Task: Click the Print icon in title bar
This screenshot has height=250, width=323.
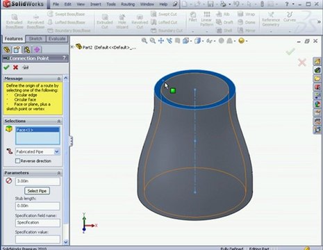Action: pyautogui.click(x=223, y=4)
